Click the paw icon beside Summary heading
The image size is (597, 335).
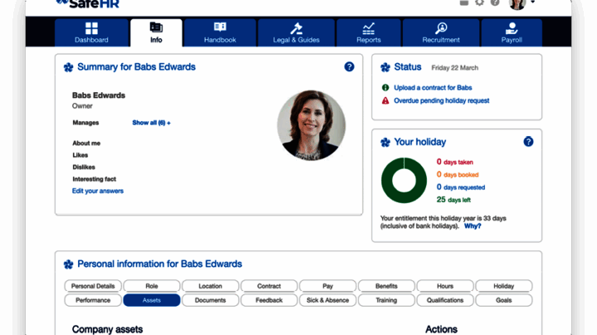click(69, 67)
